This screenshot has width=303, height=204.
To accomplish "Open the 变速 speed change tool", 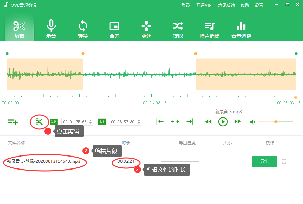I will click(146, 29).
